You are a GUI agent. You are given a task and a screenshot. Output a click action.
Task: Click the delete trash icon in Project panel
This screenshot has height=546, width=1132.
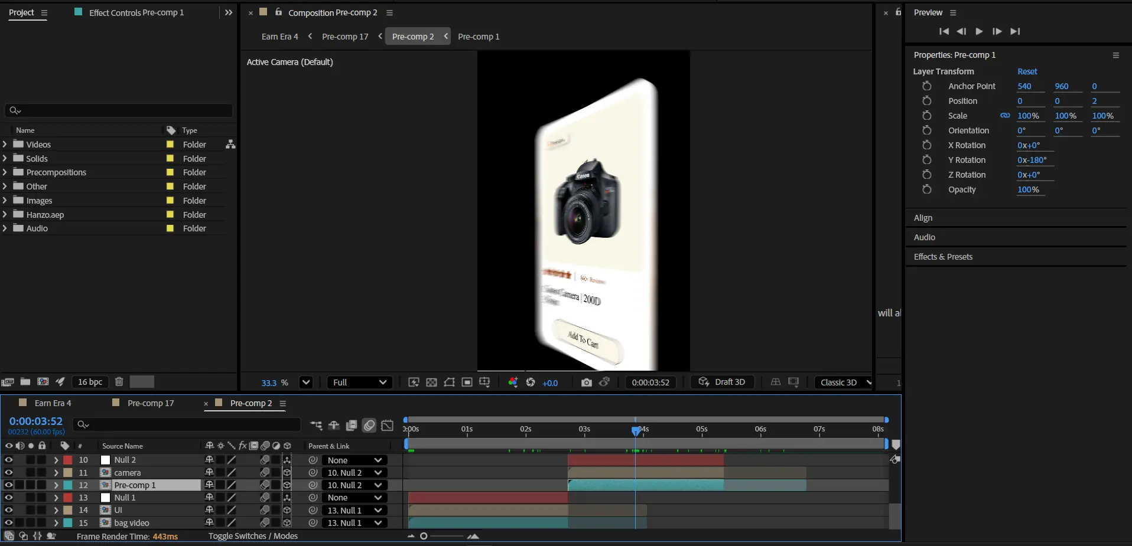click(x=119, y=382)
